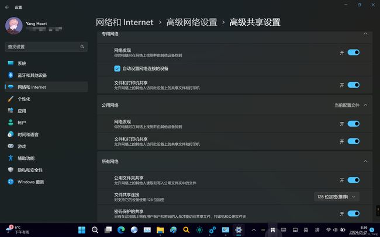Click the back arrow in Settings
The image size is (380, 237).
[x=7, y=7]
